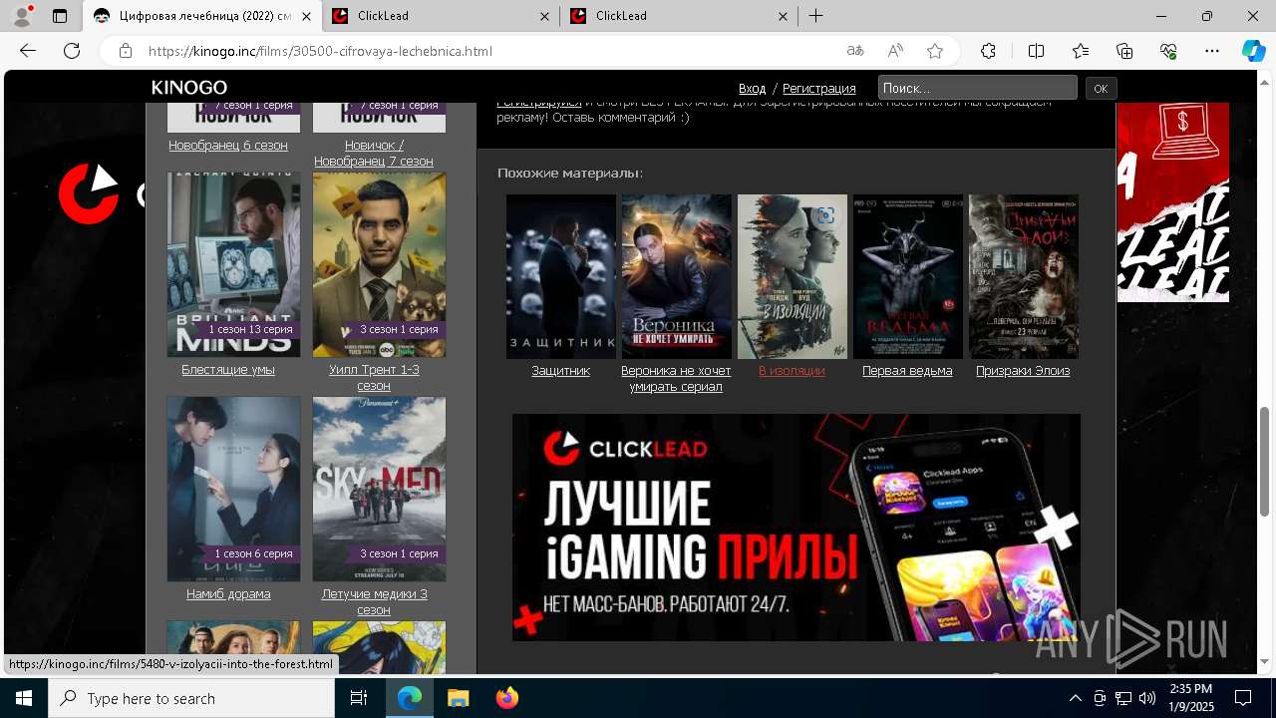The width and height of the screenshot is (1276, 718).
Task: Open notifications action center
Action: [x=1243, y=698]
